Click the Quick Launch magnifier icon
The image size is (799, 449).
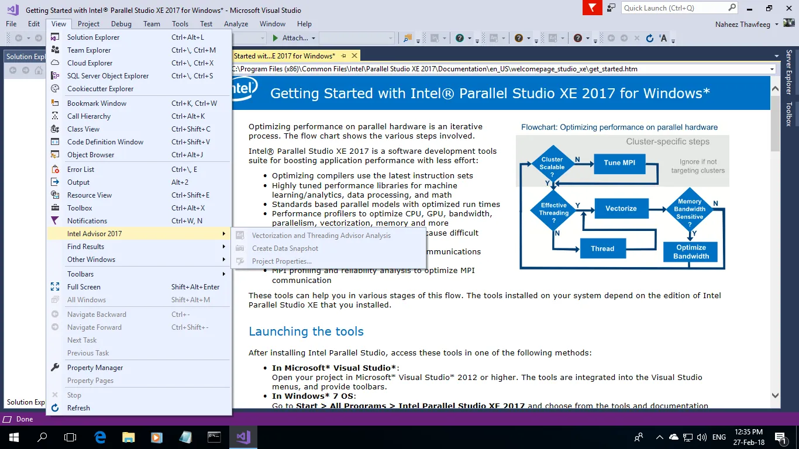(732, 8)
